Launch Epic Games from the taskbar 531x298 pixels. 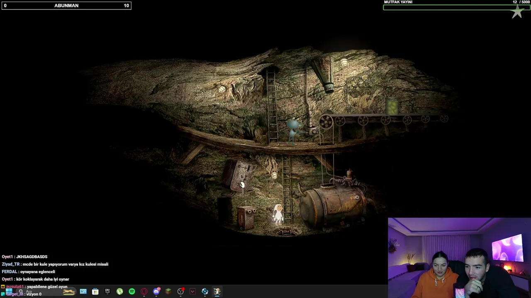(107, 291)
